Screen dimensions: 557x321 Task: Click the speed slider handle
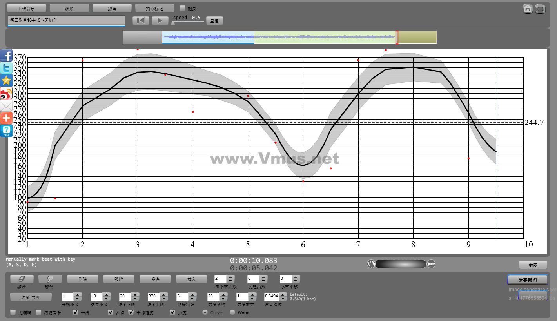pos(173,23)
